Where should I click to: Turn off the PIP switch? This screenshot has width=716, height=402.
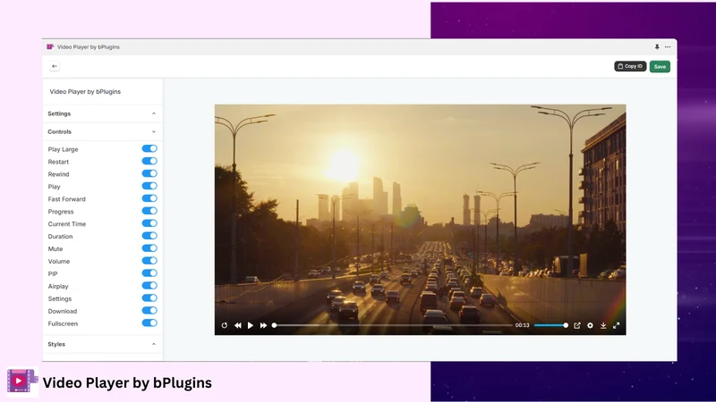[x=149, y=273]
